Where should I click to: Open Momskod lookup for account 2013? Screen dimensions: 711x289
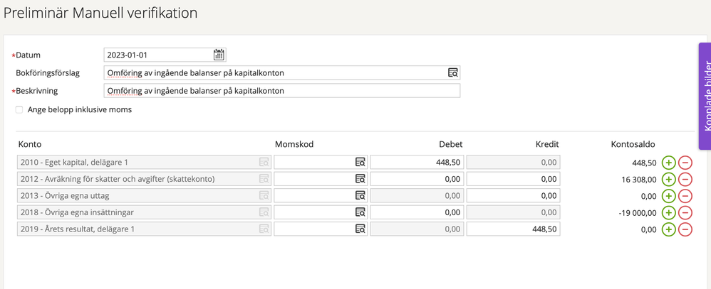pyautogui.click(x=360, y=195)
